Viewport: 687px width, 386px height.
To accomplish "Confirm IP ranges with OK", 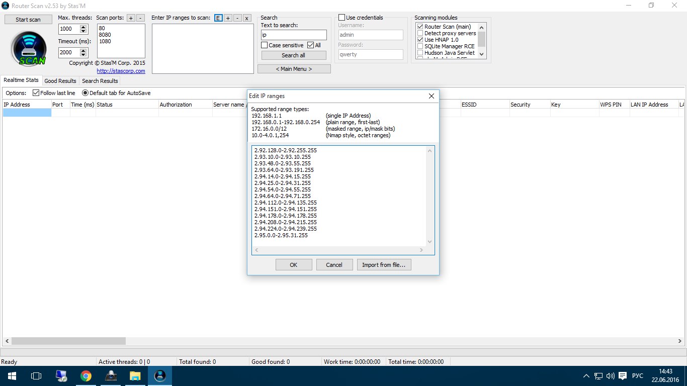I will [294, 265].
